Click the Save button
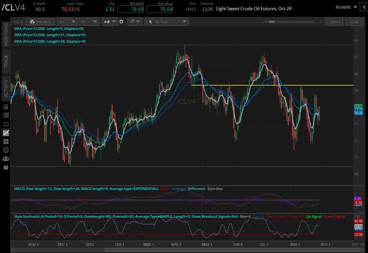 click(334, 22)
